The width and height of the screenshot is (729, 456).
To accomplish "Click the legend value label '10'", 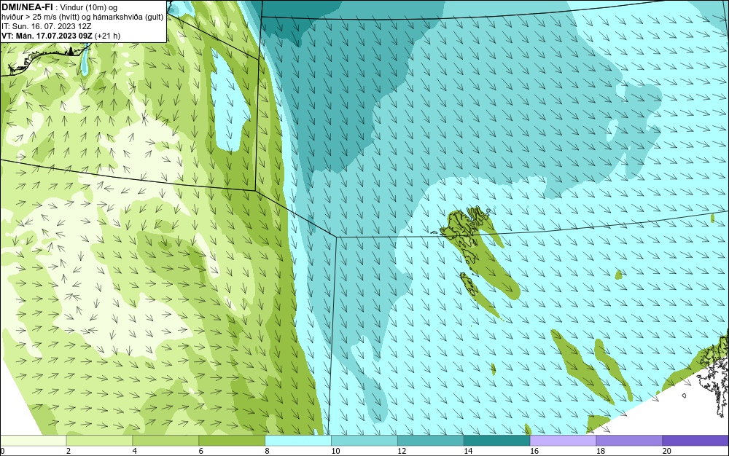I will coord(335,451).
